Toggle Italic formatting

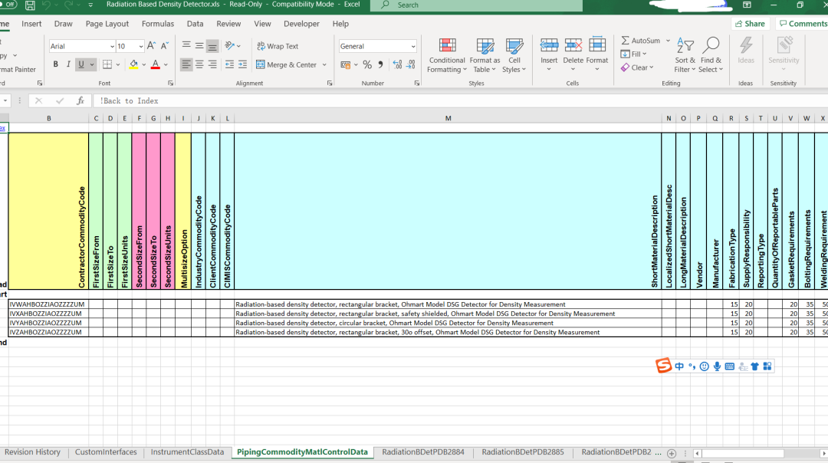[68, 64]
